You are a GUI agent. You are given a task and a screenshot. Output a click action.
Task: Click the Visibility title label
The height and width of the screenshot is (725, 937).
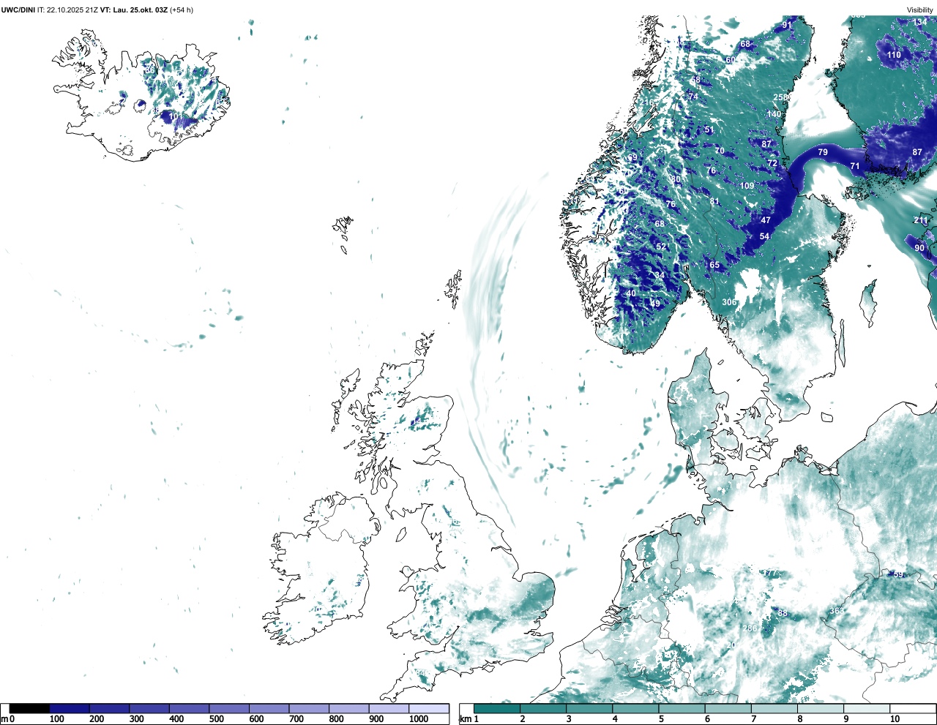pos(920,10)
